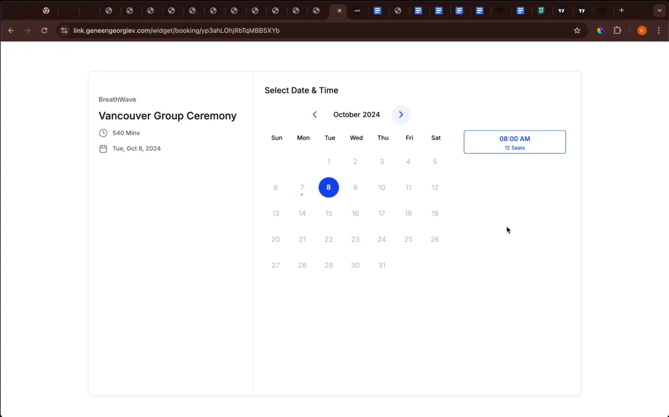Click the browser back arrow
This screenshot has width=669, height=417.
tap(11, 31)
